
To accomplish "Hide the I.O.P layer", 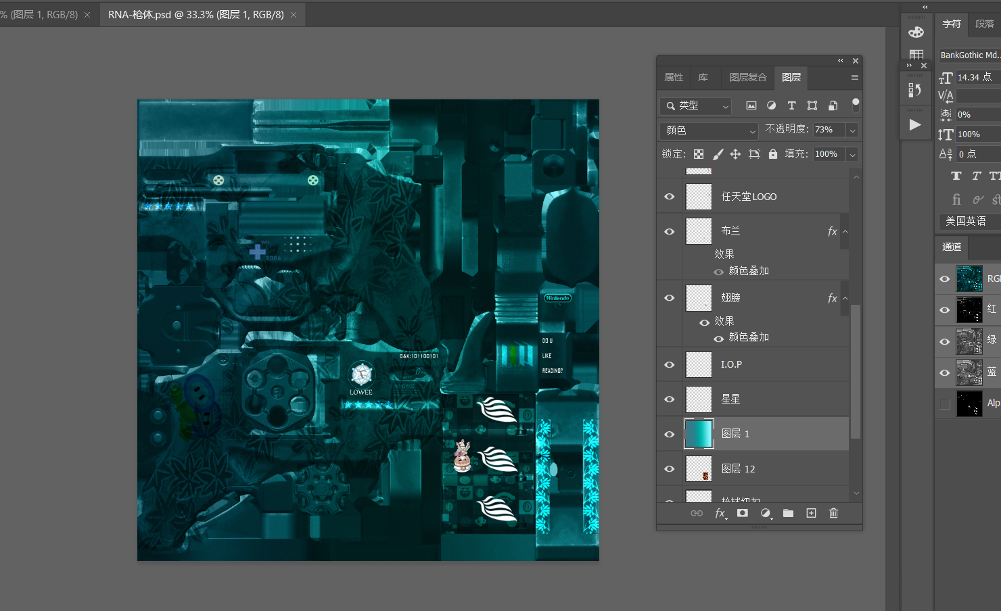I will coord(670,365).
